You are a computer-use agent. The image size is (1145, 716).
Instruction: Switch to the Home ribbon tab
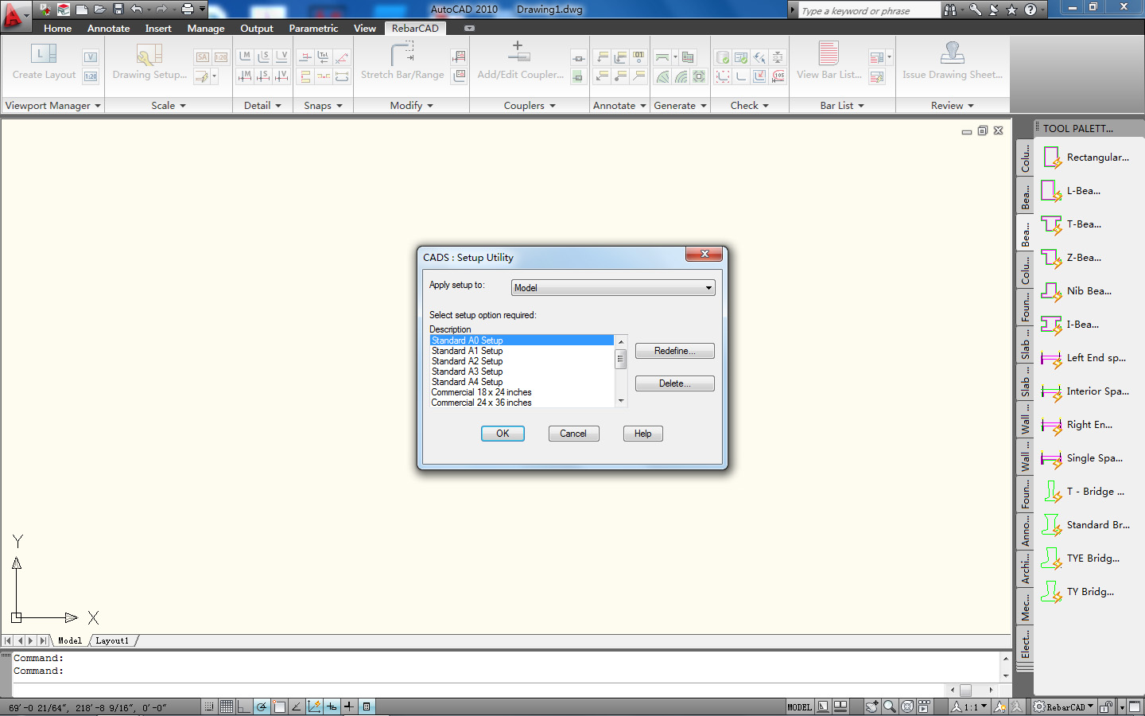click(x=57, y=28)
